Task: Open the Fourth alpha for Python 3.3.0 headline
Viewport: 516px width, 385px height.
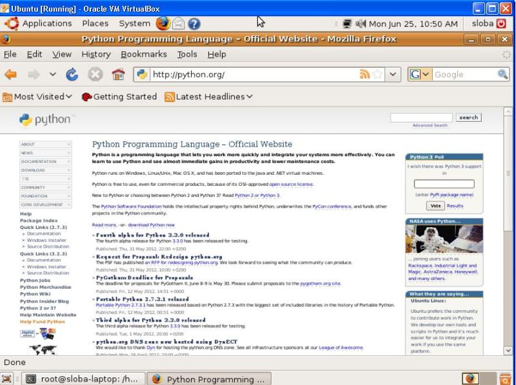Action: [x=153, y=235]
